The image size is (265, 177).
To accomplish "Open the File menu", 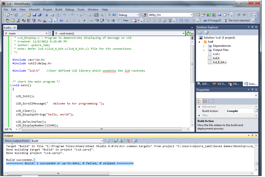I will tap(6, 9).
